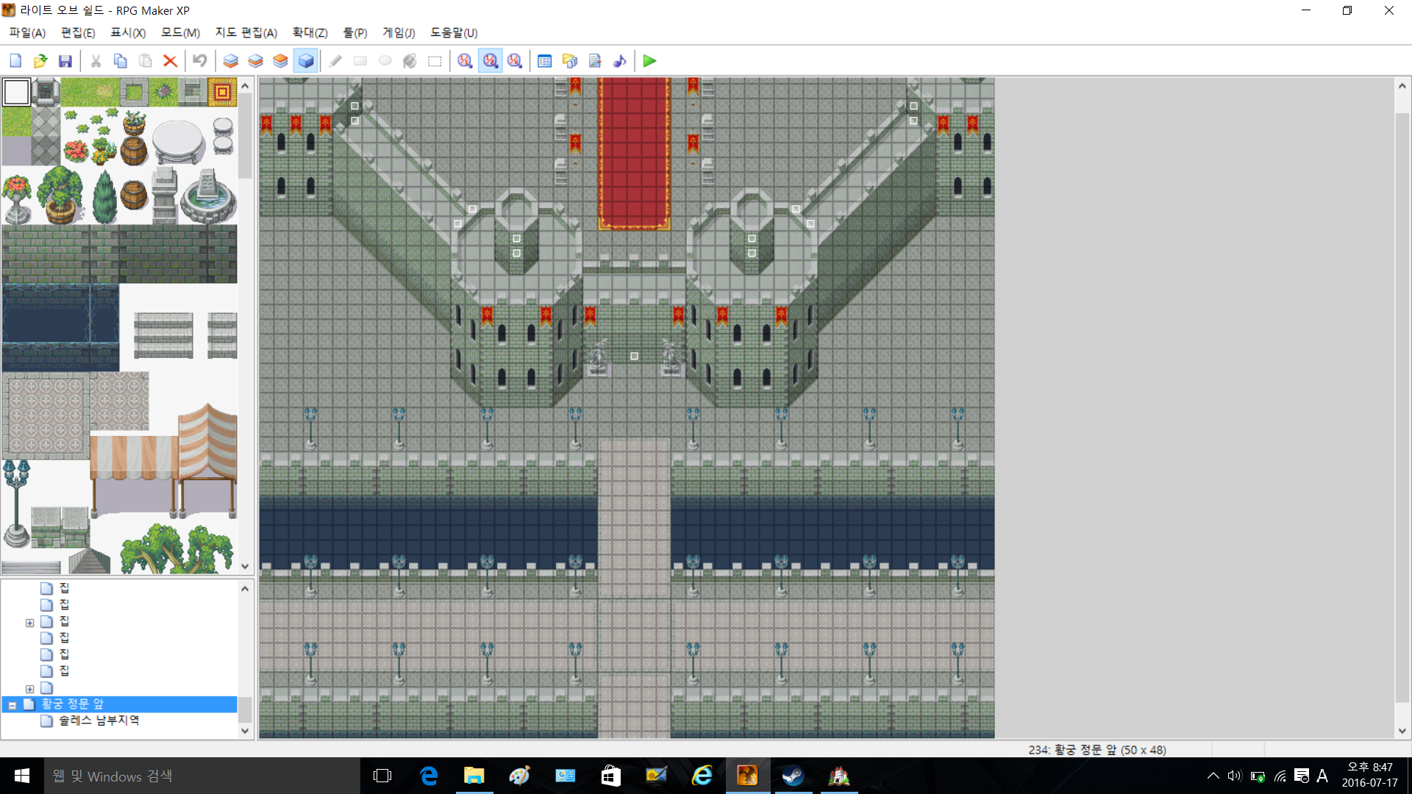Set map zoom to 1:4

coord(515,61)
